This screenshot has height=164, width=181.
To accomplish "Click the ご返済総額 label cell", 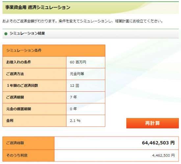I will coord(28,143).
